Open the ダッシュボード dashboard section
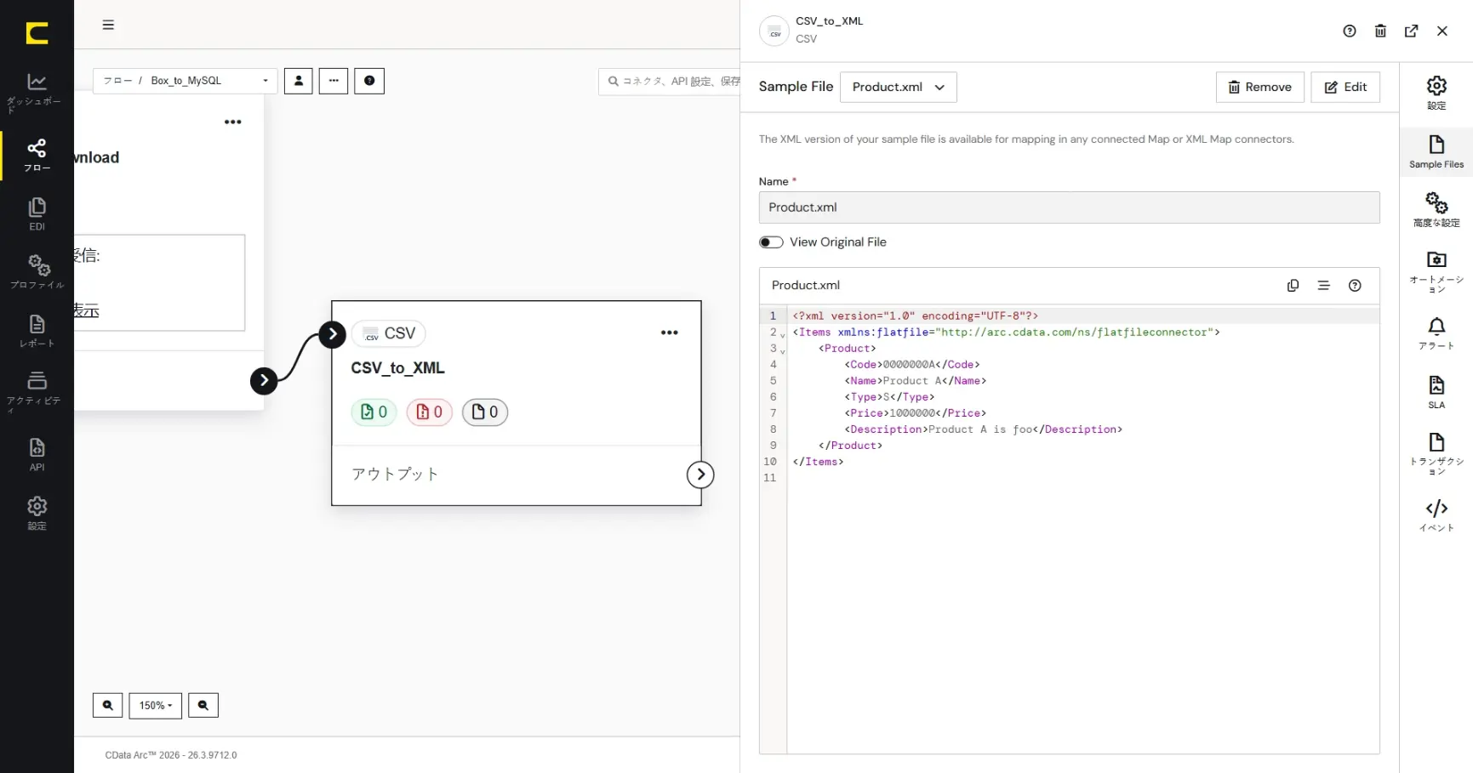The width and height of the screenshot is (1473, 773). pyautogui.click(x=37, y=92)
